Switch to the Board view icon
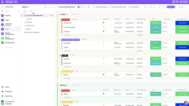The width and height of the screenshot is (189, 106). [85, 7]
